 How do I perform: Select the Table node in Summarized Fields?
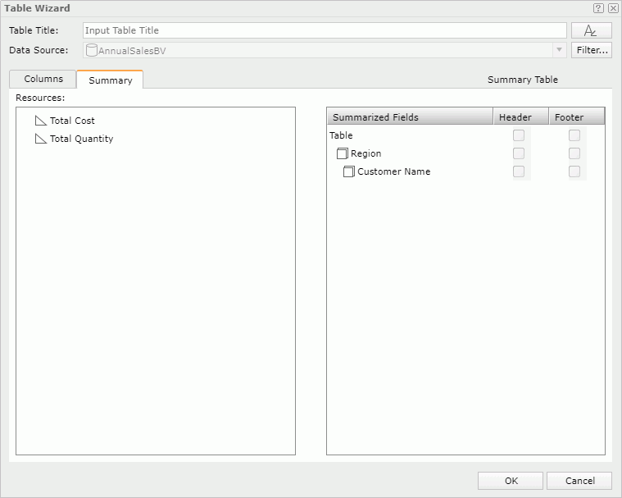click(341, 135)
